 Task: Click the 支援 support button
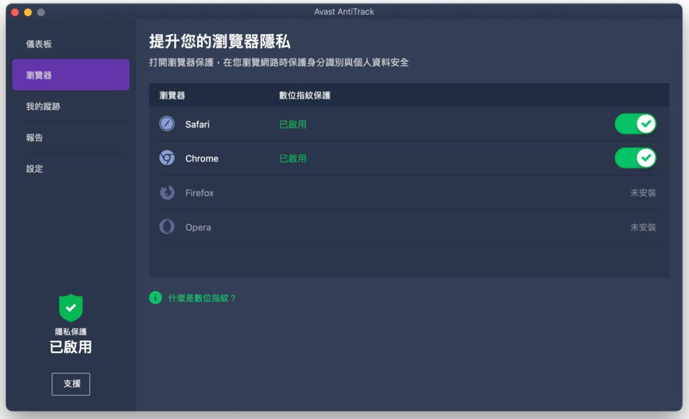(x=71, y=384)
